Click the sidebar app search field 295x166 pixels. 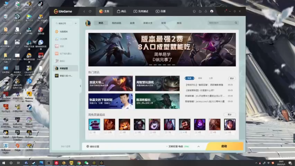64,23
